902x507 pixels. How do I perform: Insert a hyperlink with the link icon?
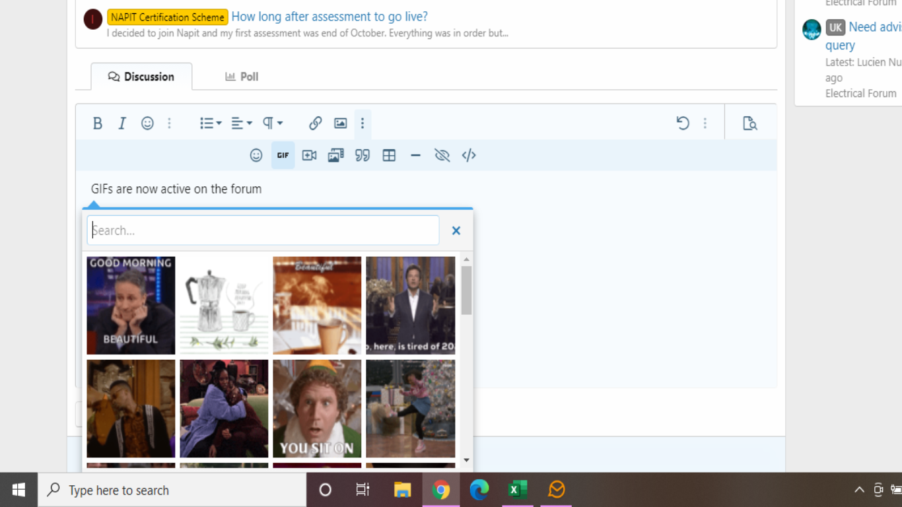(x=315, y=123)
